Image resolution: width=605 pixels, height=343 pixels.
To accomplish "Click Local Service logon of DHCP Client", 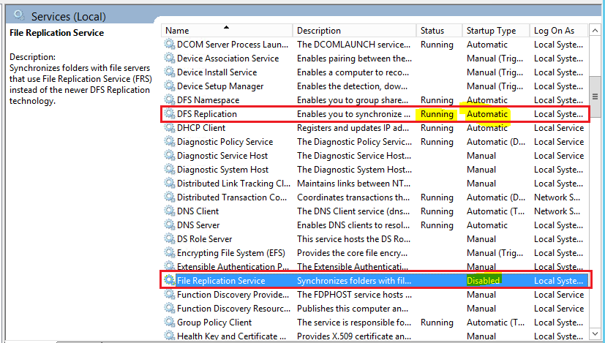I will (x=559, y=128).
